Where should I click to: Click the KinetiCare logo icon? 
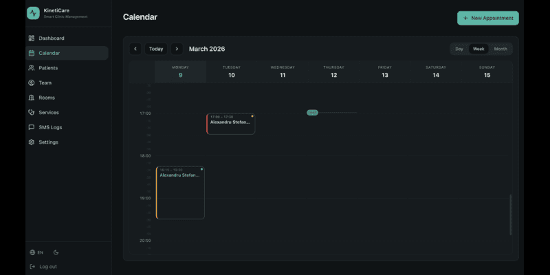pos(33,13)
